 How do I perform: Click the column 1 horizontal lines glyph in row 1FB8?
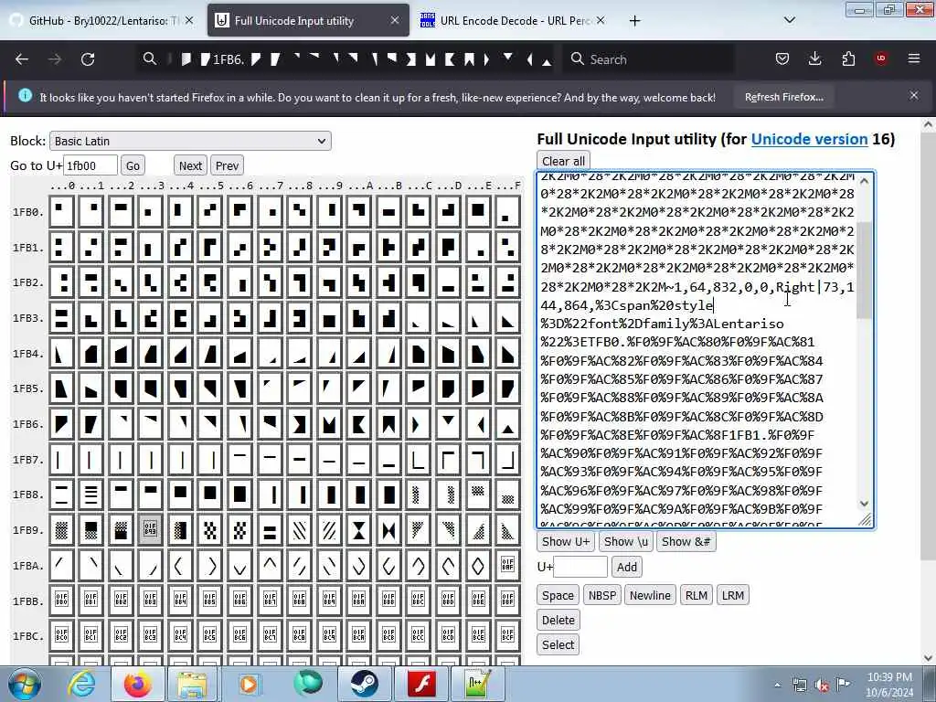[90, 495]
